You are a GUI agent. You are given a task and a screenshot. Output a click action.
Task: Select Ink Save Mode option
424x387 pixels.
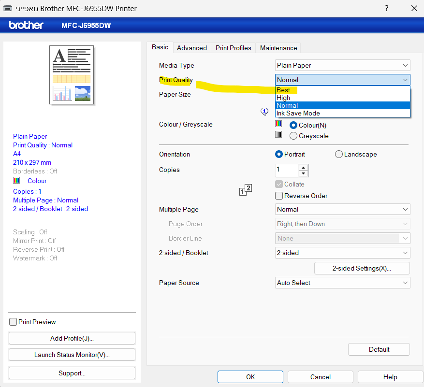(x=343, y=113)
